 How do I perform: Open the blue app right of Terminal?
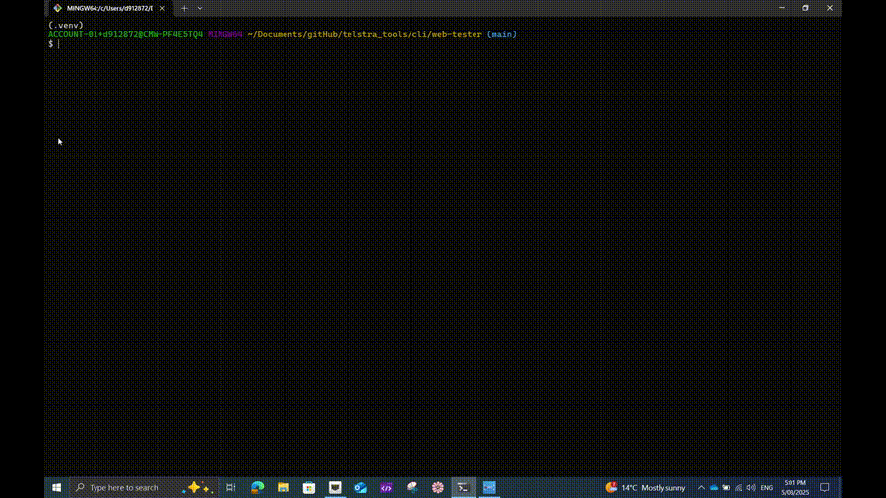(x=489, y=487)
